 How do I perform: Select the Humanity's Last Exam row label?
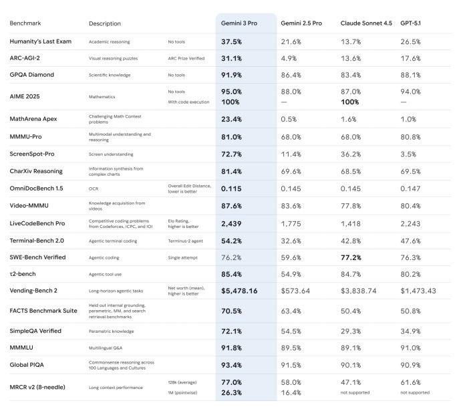pyautogui.click(x=41, y=41)
